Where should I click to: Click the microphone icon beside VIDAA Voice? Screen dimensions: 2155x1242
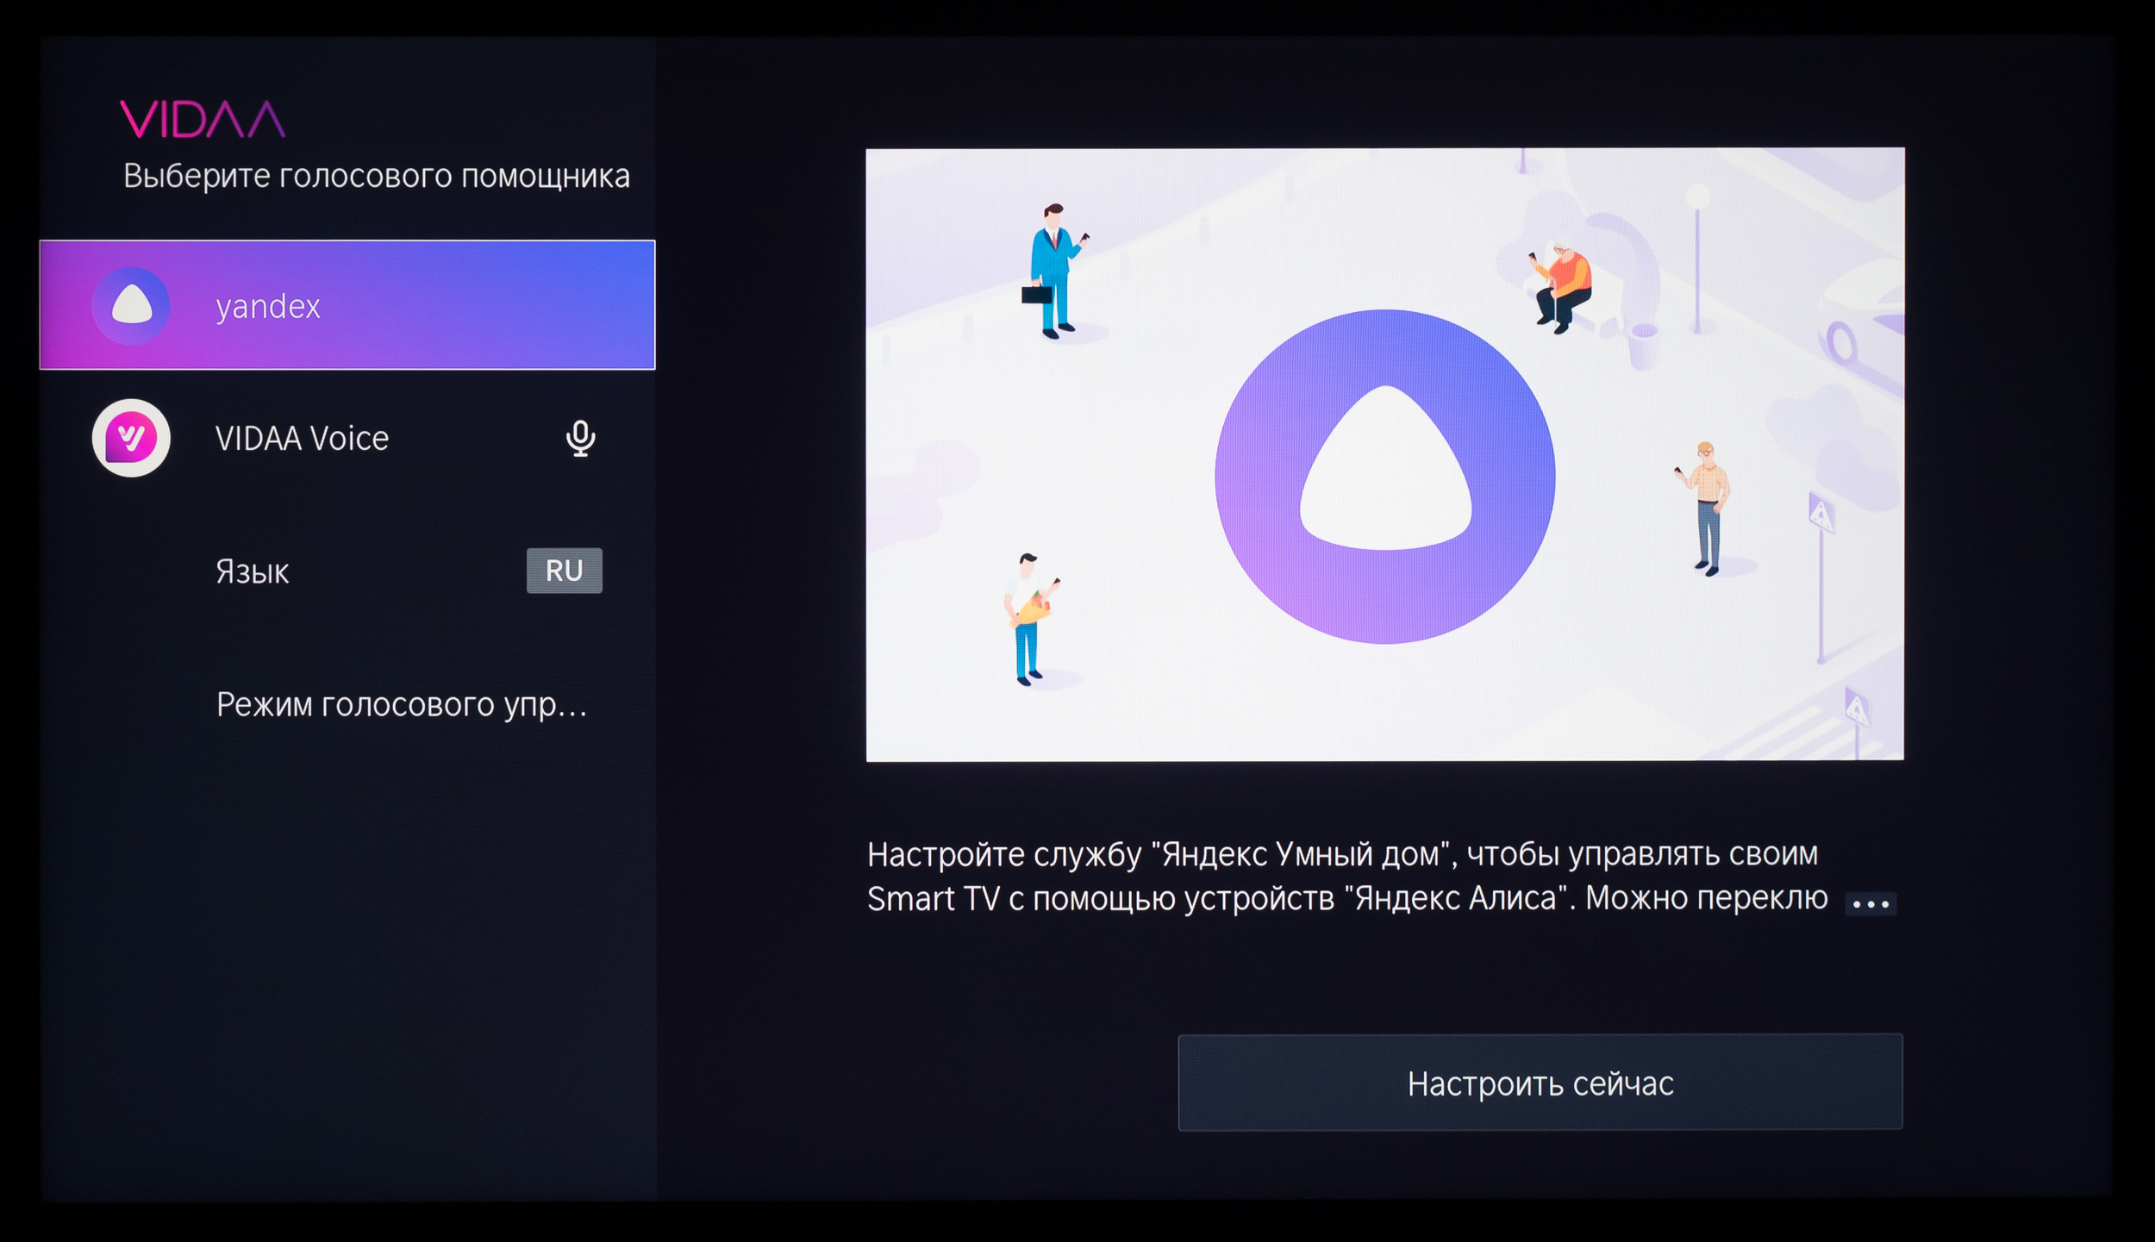(580, 439)
